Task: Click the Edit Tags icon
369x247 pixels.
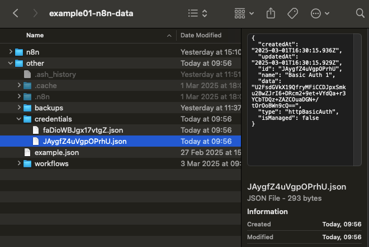Action: (x=293, y=13)
